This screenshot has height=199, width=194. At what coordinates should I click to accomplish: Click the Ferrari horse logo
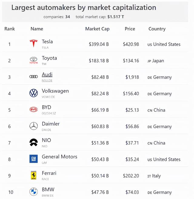coord(33,175)
